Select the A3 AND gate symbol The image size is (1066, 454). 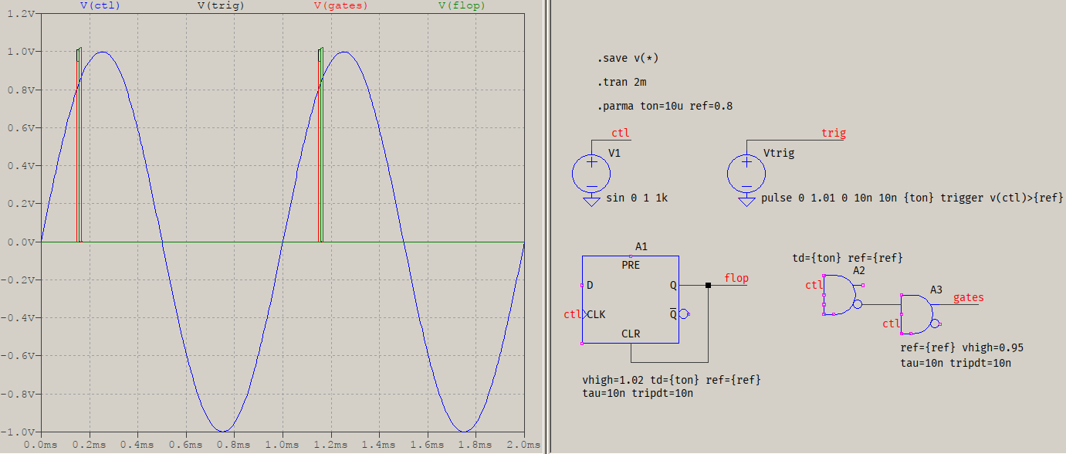click(915, 313)
